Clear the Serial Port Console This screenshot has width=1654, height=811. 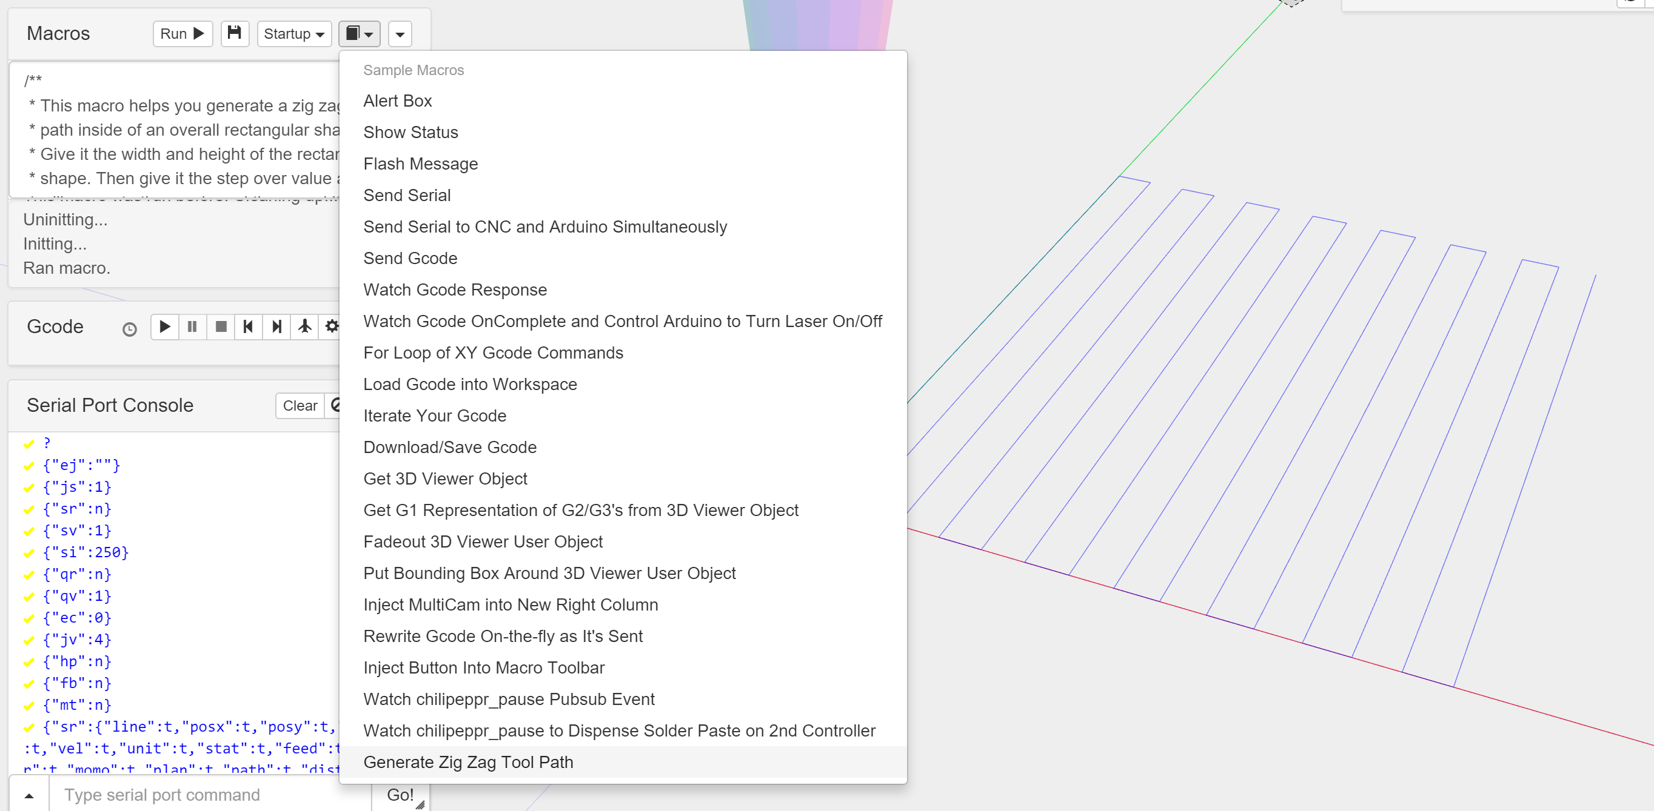pyautogui.click(x=300, y=406)
